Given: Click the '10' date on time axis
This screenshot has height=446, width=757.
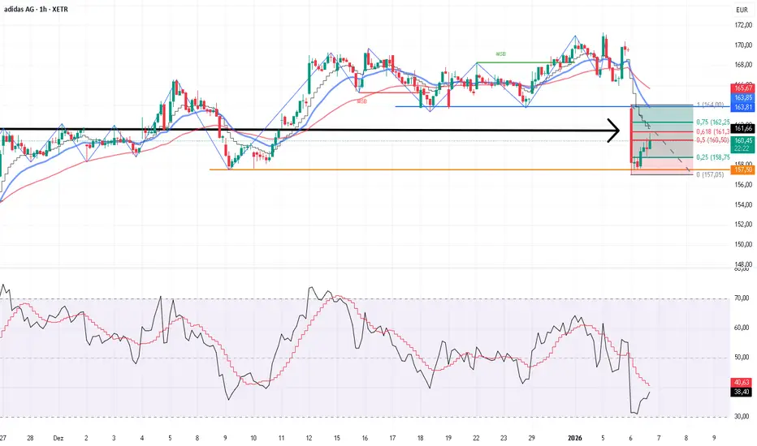Looking at the screenshot, I should [253, 438].
